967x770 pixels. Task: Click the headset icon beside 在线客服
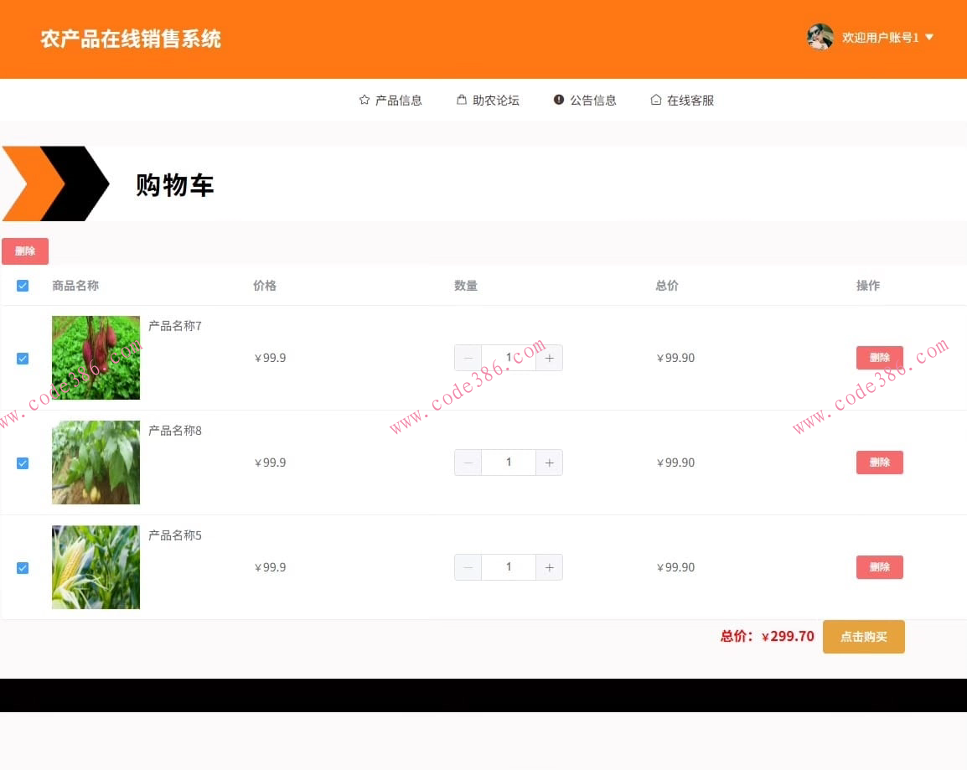[655, 99]
